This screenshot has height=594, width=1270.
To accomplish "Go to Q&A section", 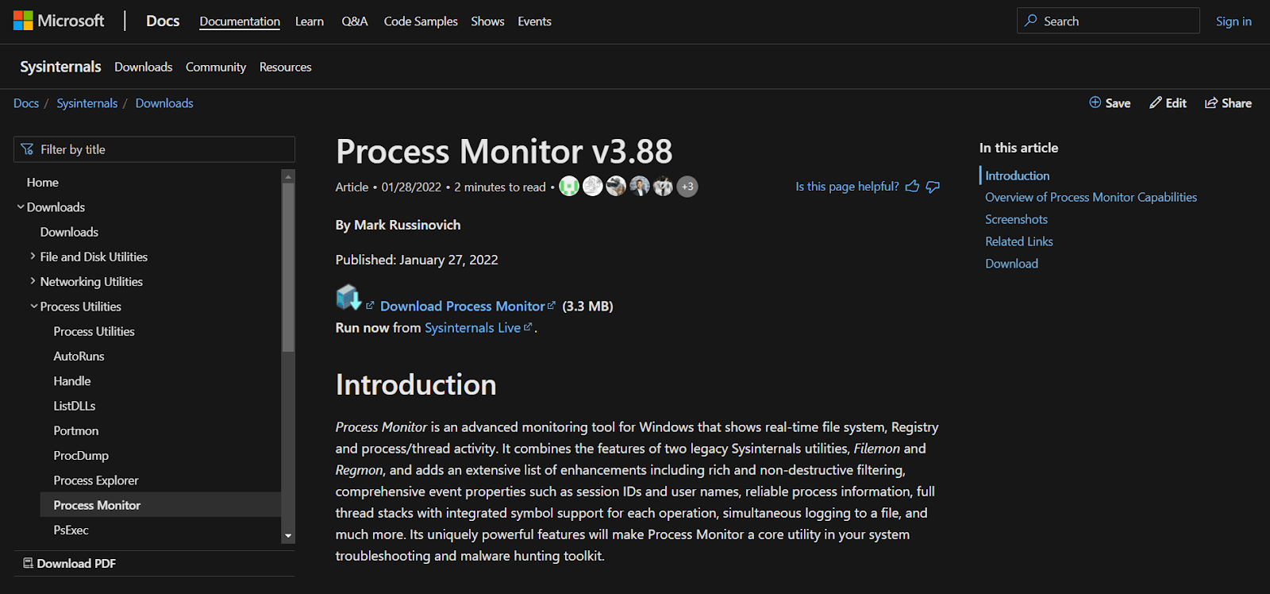I will point(355,21).
